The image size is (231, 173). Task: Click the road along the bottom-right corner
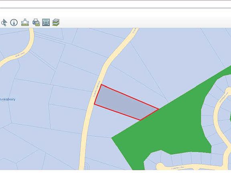(x=192, y=167)
